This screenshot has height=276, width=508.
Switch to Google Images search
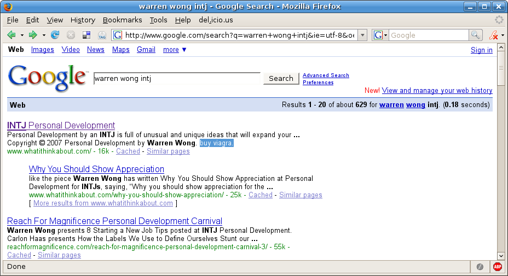click(x=43, y=50)
